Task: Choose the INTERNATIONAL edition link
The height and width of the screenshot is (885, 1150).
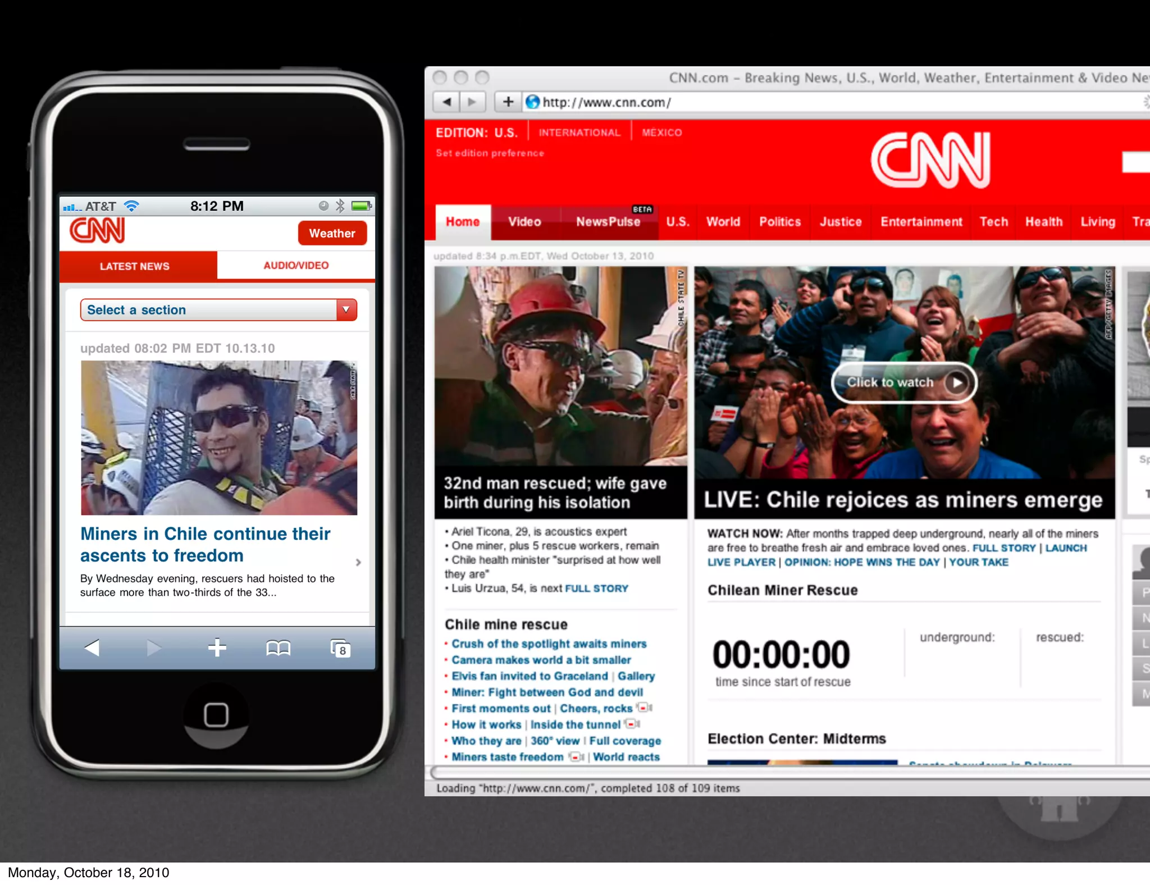Action: coord(579,133)
